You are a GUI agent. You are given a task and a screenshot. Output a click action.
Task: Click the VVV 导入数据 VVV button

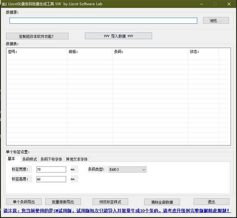[118, 36]
